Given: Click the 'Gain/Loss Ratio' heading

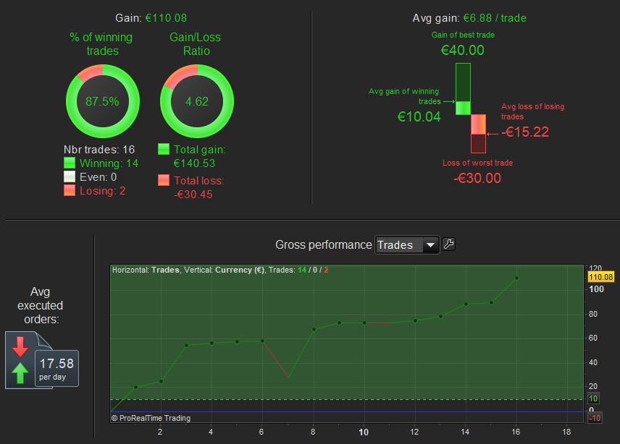Looking at the screenshot, I should pos(196,44).
